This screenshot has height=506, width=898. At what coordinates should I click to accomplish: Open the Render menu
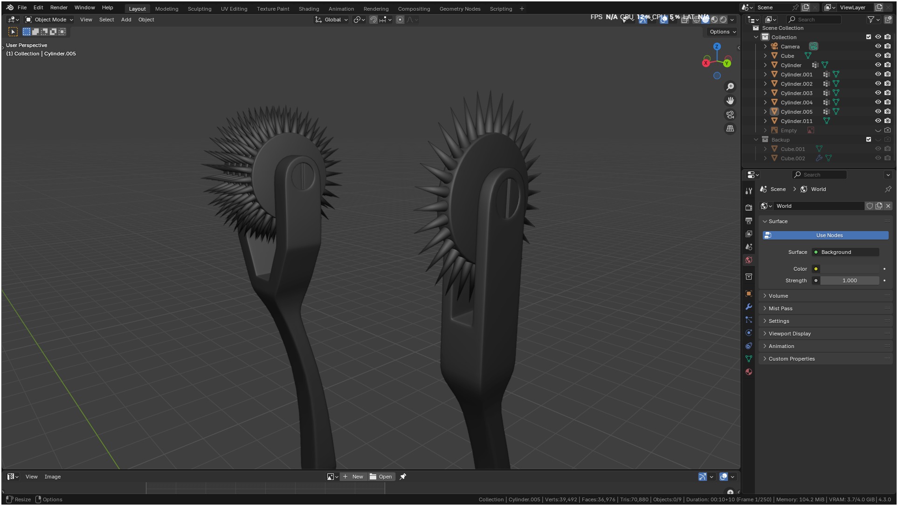[x=59, y=7]
